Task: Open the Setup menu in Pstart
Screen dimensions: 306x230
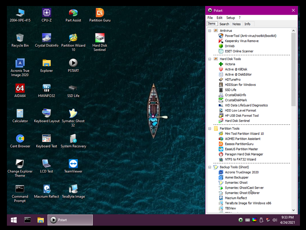Action: coord(230,18)
